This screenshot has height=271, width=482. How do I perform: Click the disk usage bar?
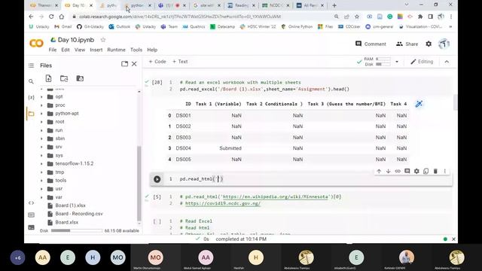(x=77, y=231)
